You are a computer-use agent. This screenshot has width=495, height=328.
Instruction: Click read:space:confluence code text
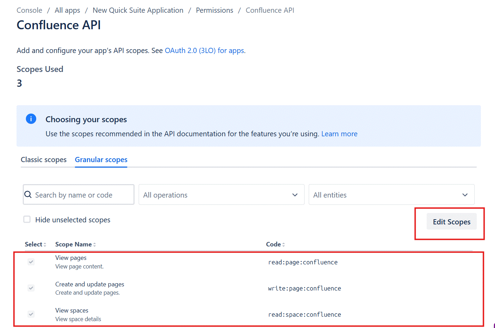(305, 315)
